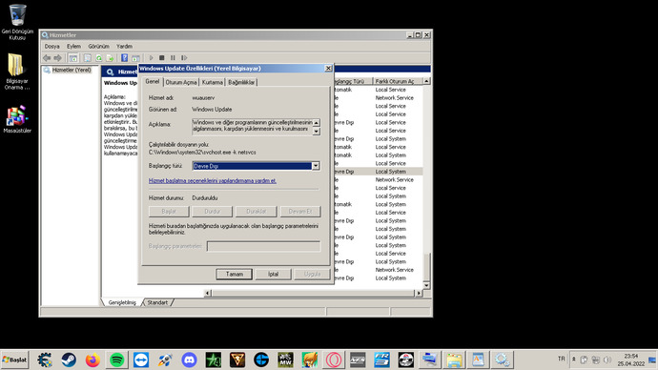Open the Properties toolbar icon in Hizmetler
The width and height of the screenshot is (658, 370).
coord(88,58)
